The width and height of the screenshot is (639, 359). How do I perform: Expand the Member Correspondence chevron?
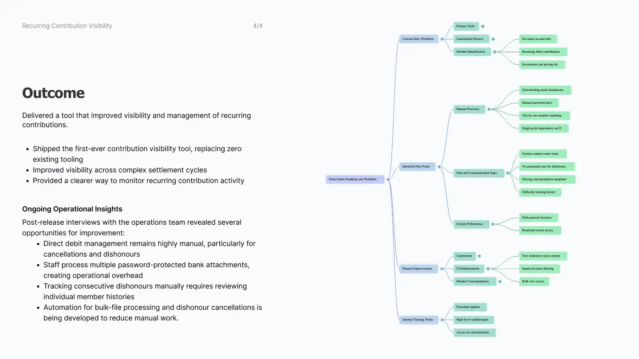pos(500,281)
